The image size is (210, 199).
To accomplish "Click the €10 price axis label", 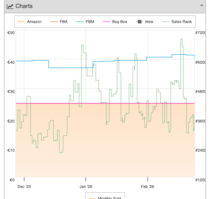I will click(x=11, y=150).
